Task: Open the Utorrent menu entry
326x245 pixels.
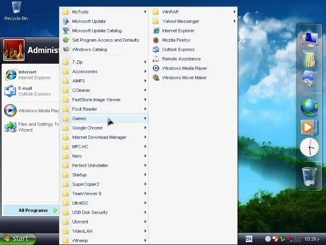Action: point(104,221)
